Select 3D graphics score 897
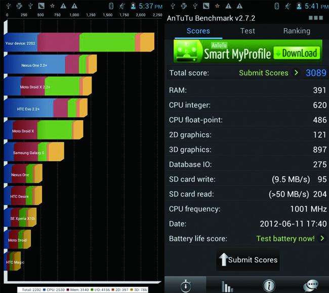 pyautogui.click(x=320, y=150)
